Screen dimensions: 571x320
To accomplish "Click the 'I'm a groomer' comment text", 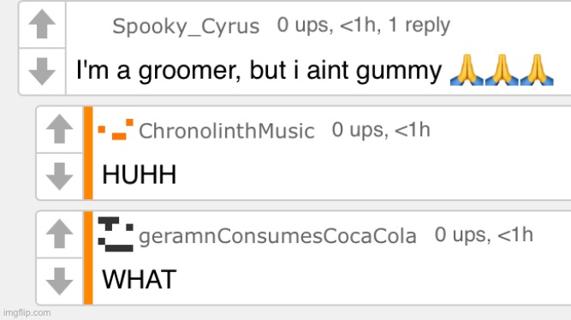I will point(259,70).
